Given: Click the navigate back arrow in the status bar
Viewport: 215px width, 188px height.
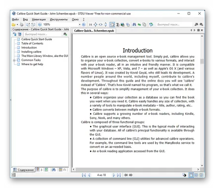Looking at the screenshot, I should pos(126,175).
